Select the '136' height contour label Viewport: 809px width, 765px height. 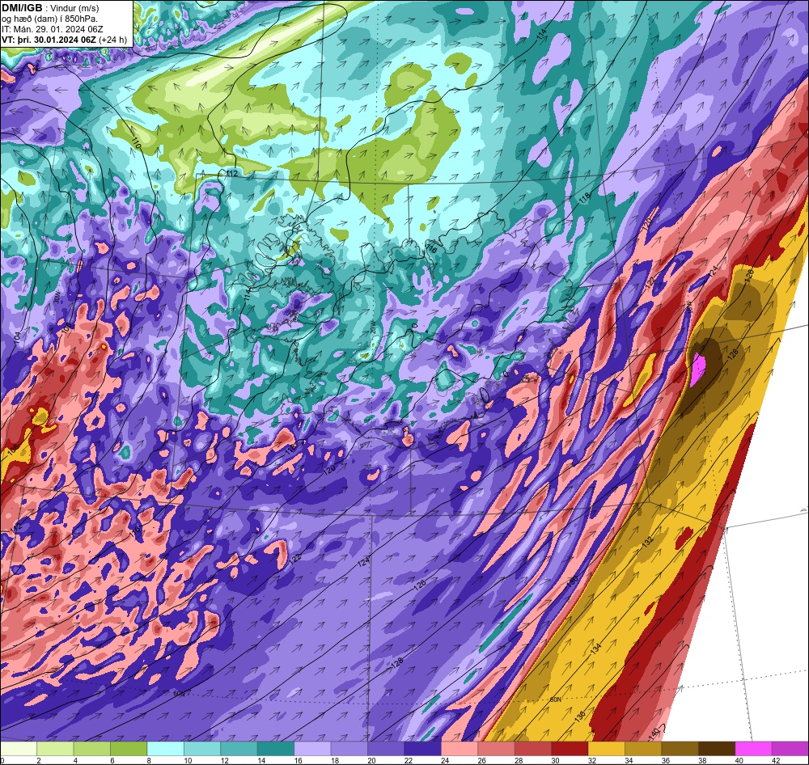point(580,716)
